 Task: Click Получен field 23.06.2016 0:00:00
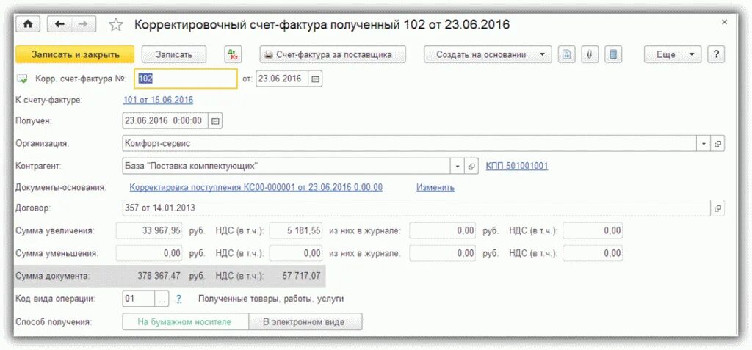click(x=165, y=121)
